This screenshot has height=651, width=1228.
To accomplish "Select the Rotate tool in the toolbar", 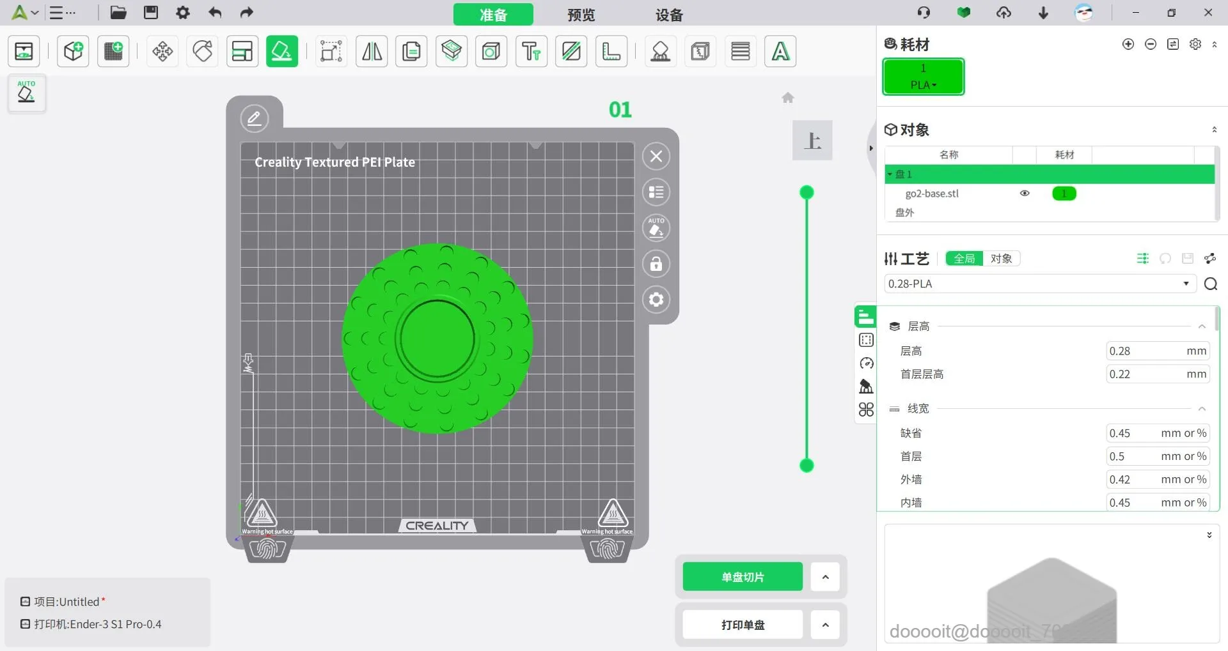I will 202,51.
